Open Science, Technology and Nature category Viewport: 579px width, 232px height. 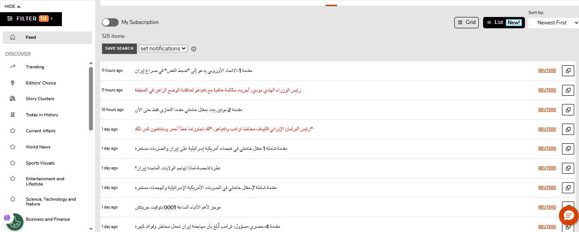pyautogui.click(x=51, y=202)
